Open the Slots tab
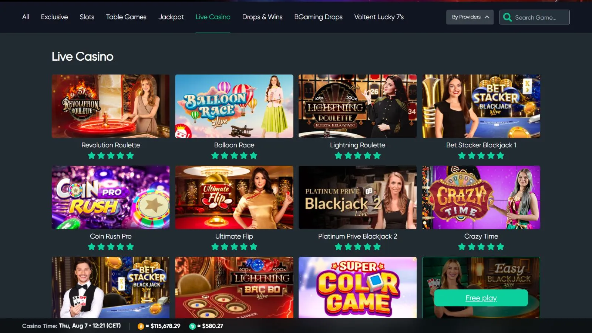This screenshot has height=333, width=592. coord(87,17)
